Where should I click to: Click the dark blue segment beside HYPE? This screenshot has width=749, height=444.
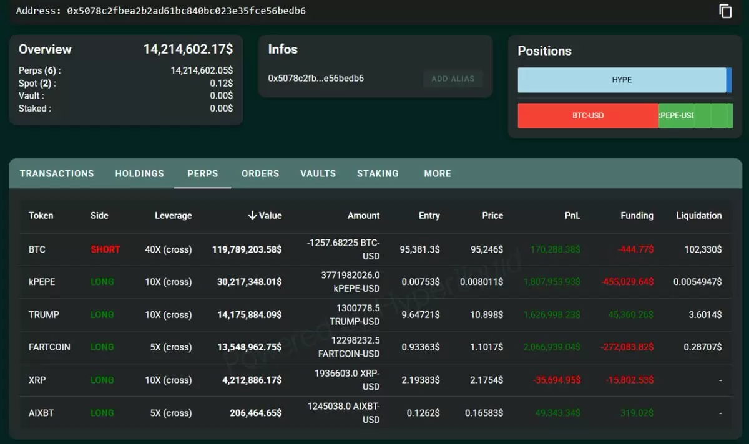point(729,80)
